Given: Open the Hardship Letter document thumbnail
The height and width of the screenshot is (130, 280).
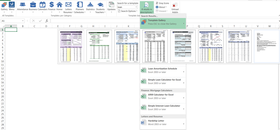Looking at the screenshot, I should pyautogui.click(x=267, y=46).
